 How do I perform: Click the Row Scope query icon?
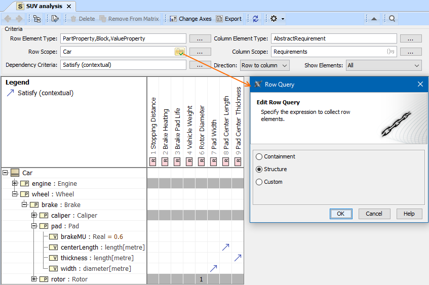pos(180,52)
